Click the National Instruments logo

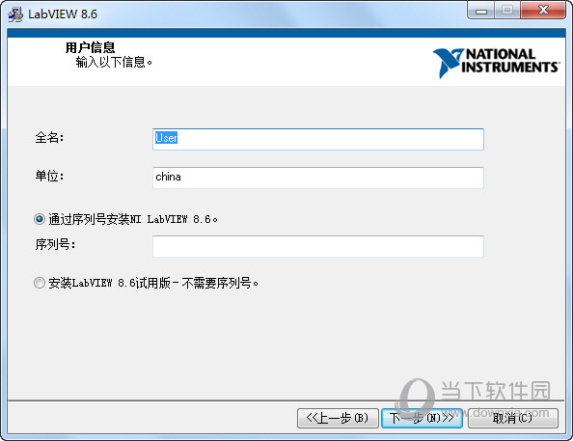pos(496,63)
